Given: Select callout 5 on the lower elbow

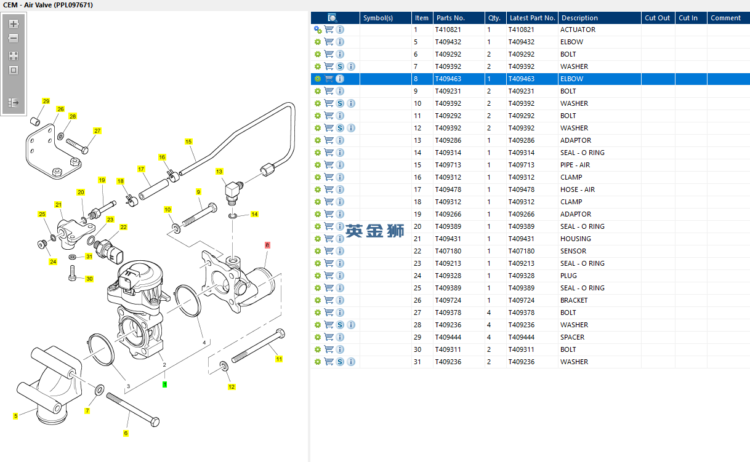Looking at the screenshot, I should (16, 416).
